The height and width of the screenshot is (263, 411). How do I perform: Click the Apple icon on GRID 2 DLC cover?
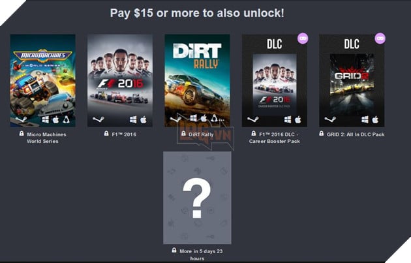375,119
